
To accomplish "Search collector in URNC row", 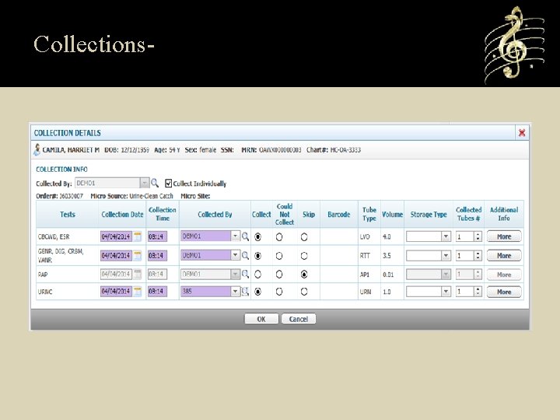I will pos(245,292).
